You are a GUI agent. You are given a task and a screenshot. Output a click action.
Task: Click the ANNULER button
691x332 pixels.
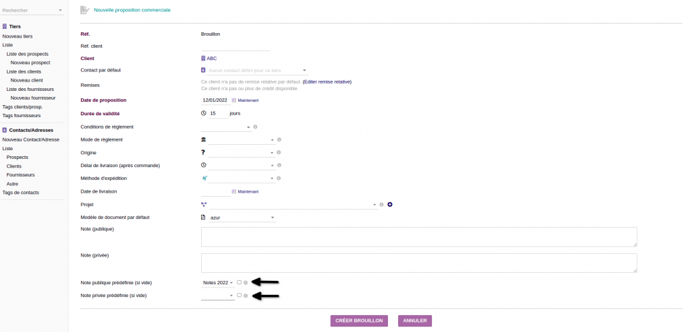point(415,321)
